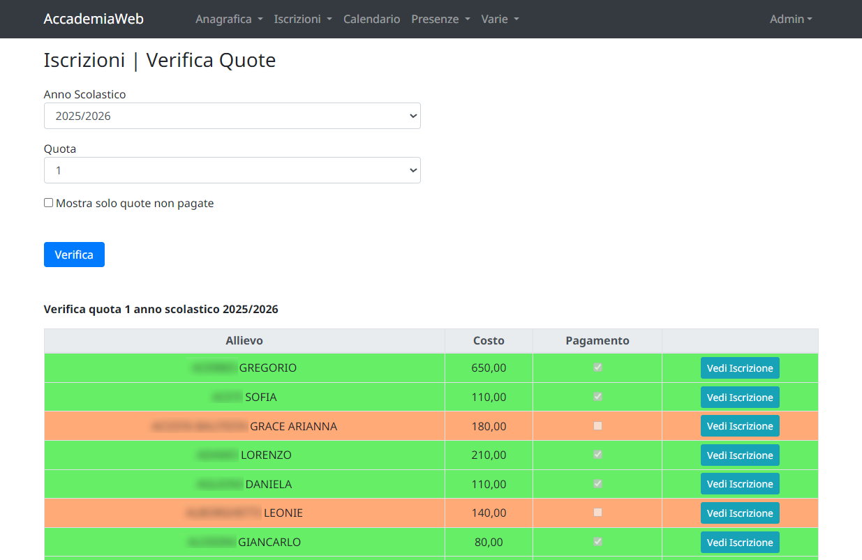862x560 pixels.
Task: Click payment checkbox in Gregorio's row
Action: (597, 368)
